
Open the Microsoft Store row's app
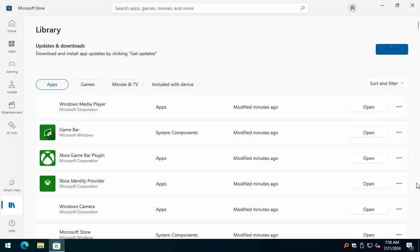click(368, 235)
